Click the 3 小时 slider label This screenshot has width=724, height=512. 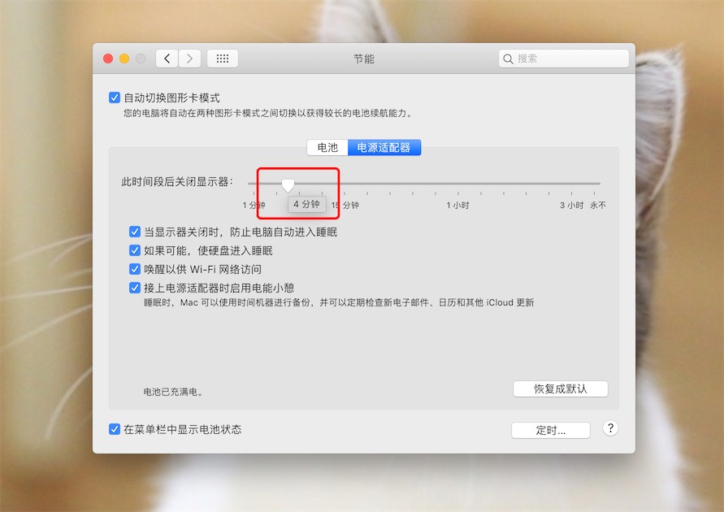coord(571,205)
